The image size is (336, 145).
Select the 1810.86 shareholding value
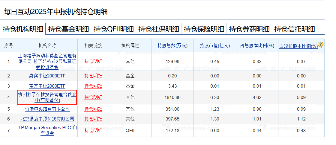pyautogui.click(x=172, y=97)
